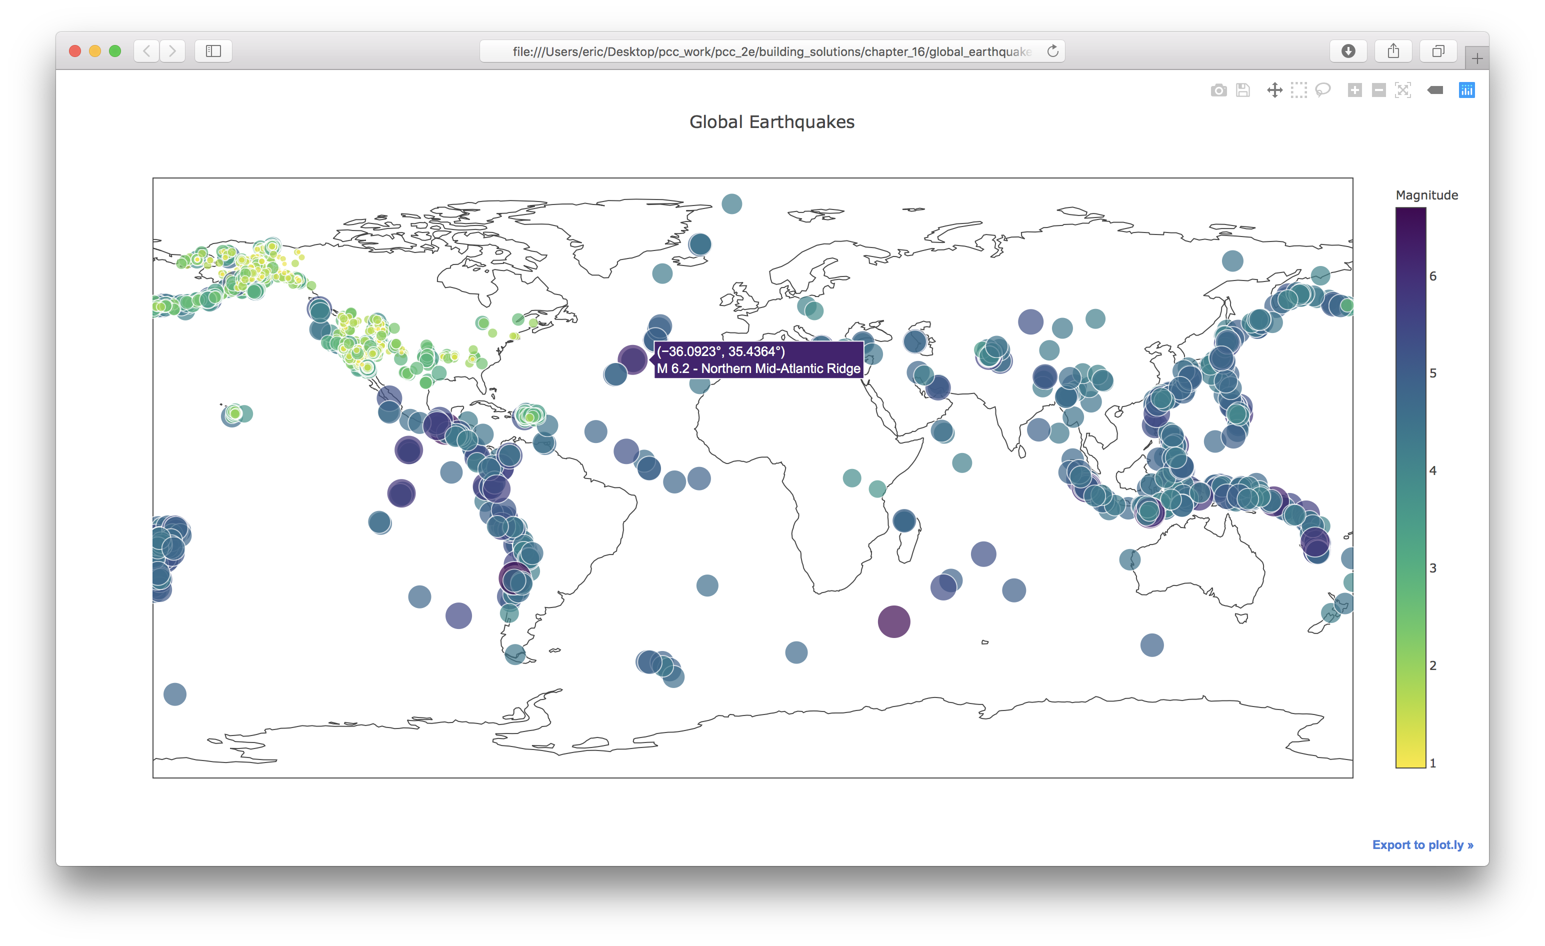Toggle Safari sidebar
Viewport: 1545px width, 946px height.
coord(213,51)
